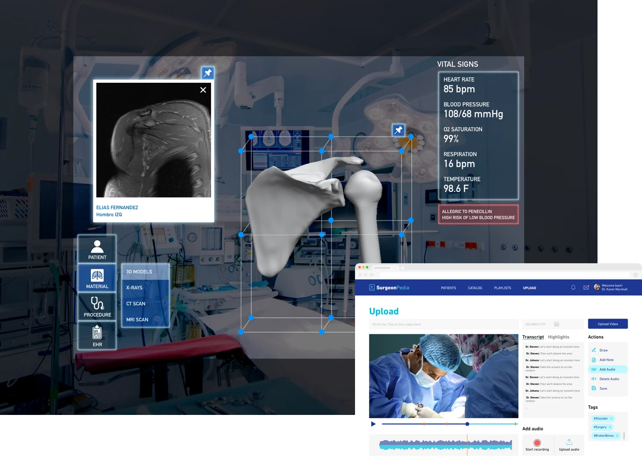Remove the #Shoulder tag
This screenshot has height=462, width=642.
[x=611, y=418]
